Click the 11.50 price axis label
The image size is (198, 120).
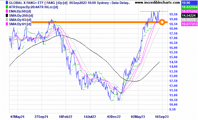click(x=173, y=90)
